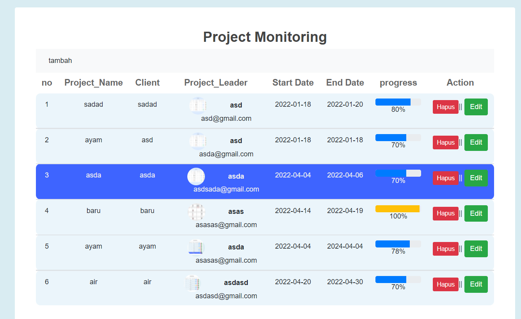Click leader name asas
The height and width of the screenshot is (319, 521).
tap(236, 211)
